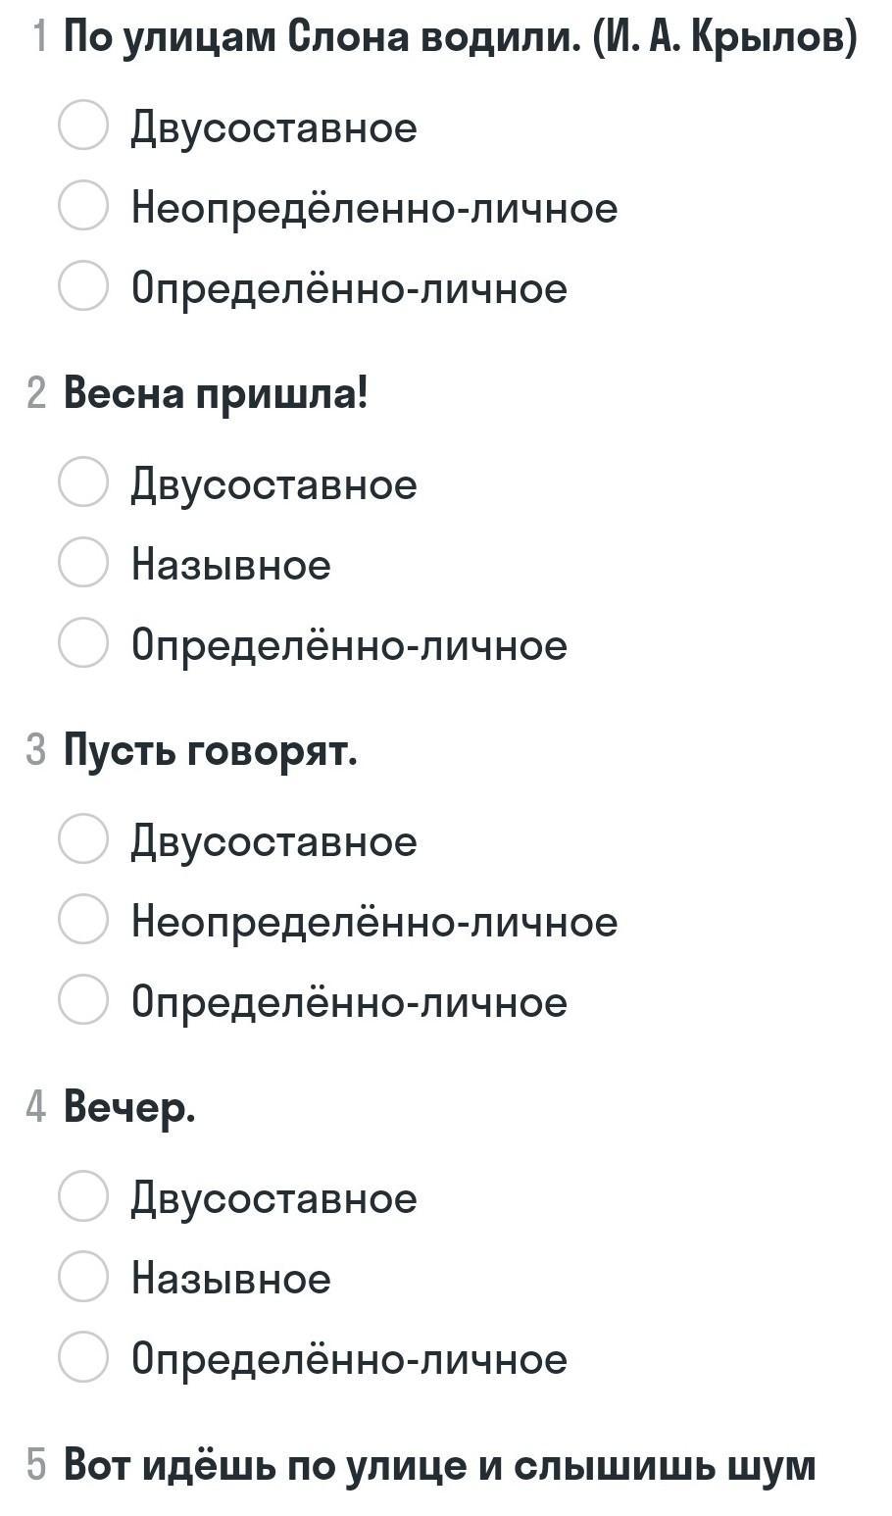Viewport: 892px width, 1516px height.
Task: Click the number 2 beside 'Весна пришла!'
Action: 36,394
